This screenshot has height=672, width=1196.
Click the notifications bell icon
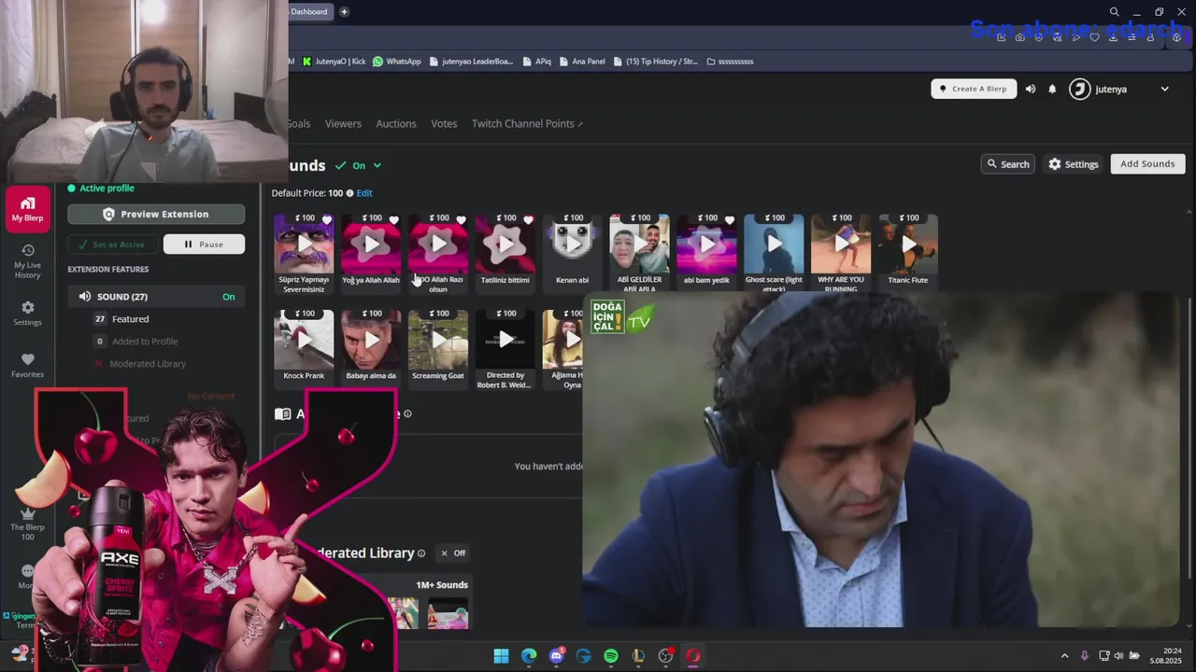(x=1052, y=89)
